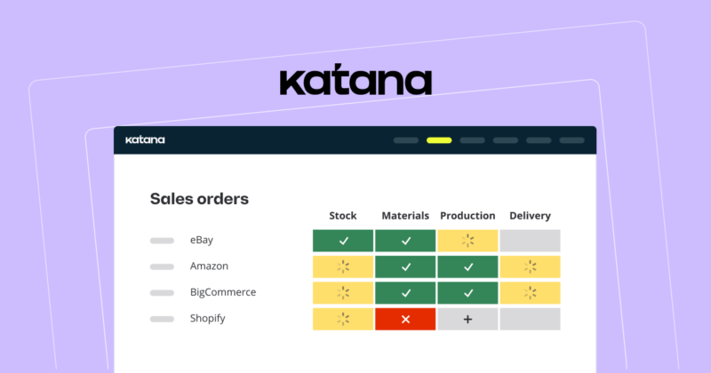
Task: Select the first gray navigation tab
Action: pos(405,140)
